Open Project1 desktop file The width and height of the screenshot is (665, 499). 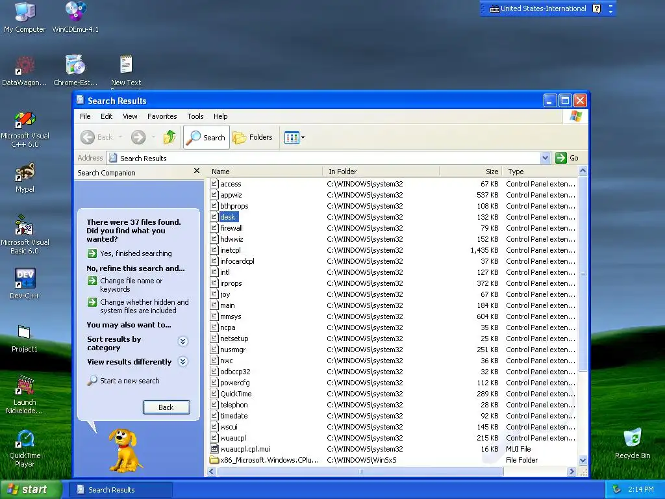[x=25, y=338]
